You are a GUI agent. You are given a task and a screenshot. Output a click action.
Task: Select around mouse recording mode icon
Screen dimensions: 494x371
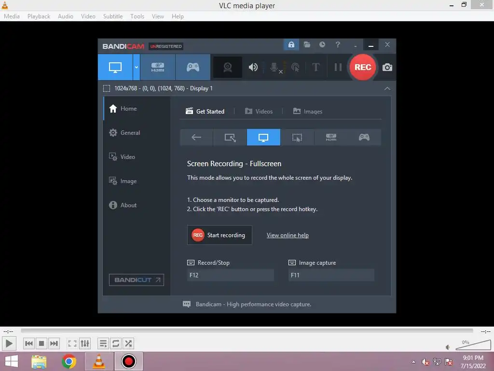297,137
